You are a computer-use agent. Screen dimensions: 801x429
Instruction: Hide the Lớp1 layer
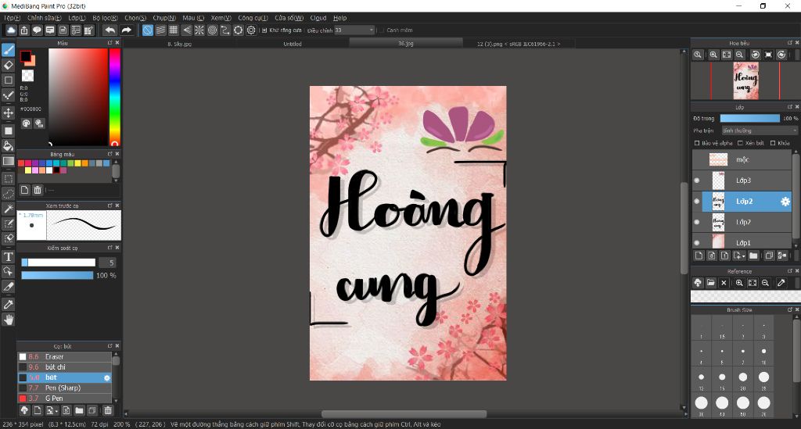click(697, 243)
